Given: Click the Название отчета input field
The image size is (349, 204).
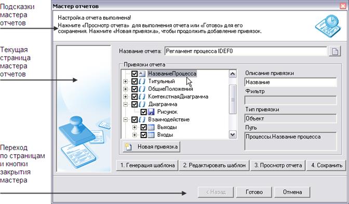Looking at the screenshot, I should click(x=246, y=51).
